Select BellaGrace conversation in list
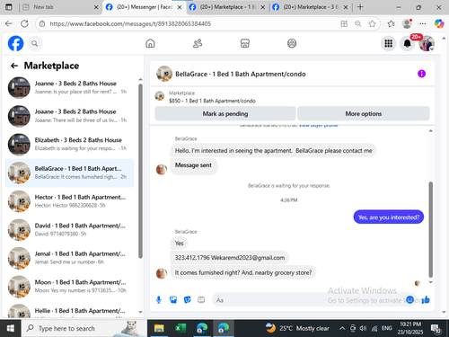Image resolution: width=449 pixels, height=337 pixels. [69, 173]
